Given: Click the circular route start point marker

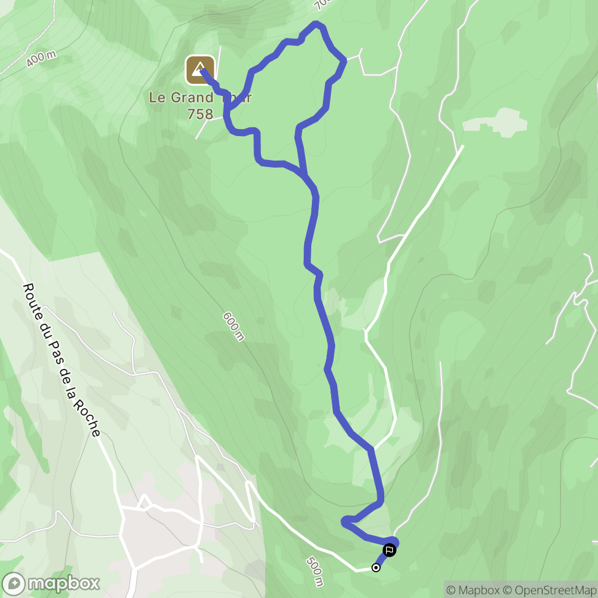Looking at the screenshot, I should (x=376, y=568).
